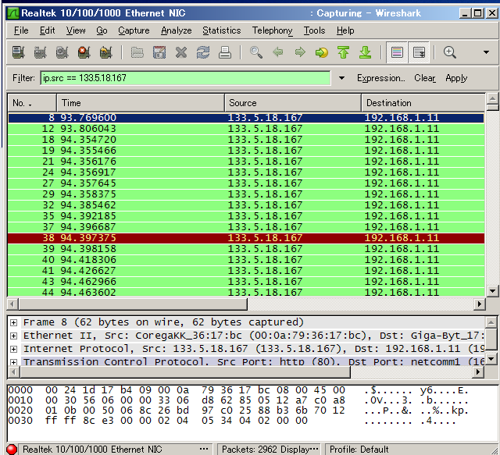The image size is (500, 455).
Task: Click packet list horizontal scrollbar thumb
Action: (x=133, y=304)
